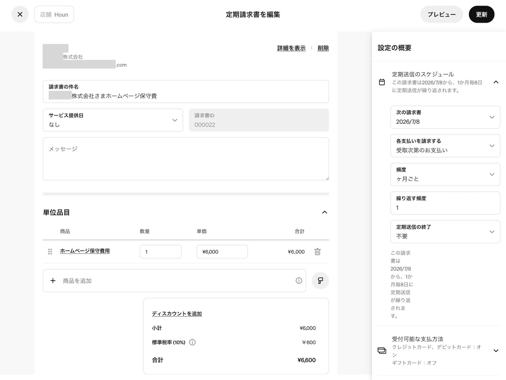Edit the 単価 field showing ¥6,000

222,252
